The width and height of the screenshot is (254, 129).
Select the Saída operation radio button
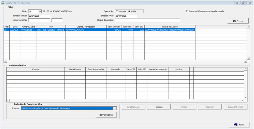(x=129, y=12)
